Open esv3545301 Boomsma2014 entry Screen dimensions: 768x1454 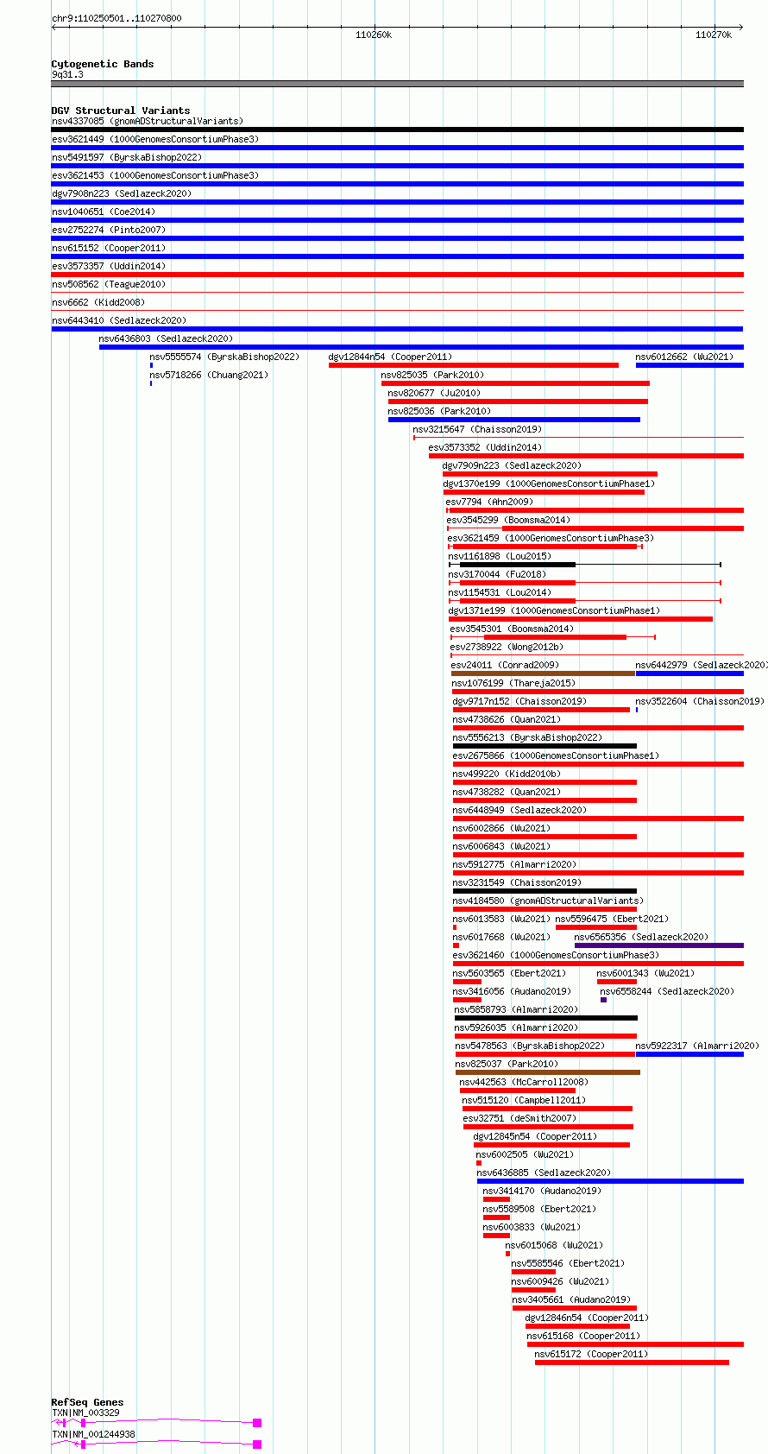(511, 629)
